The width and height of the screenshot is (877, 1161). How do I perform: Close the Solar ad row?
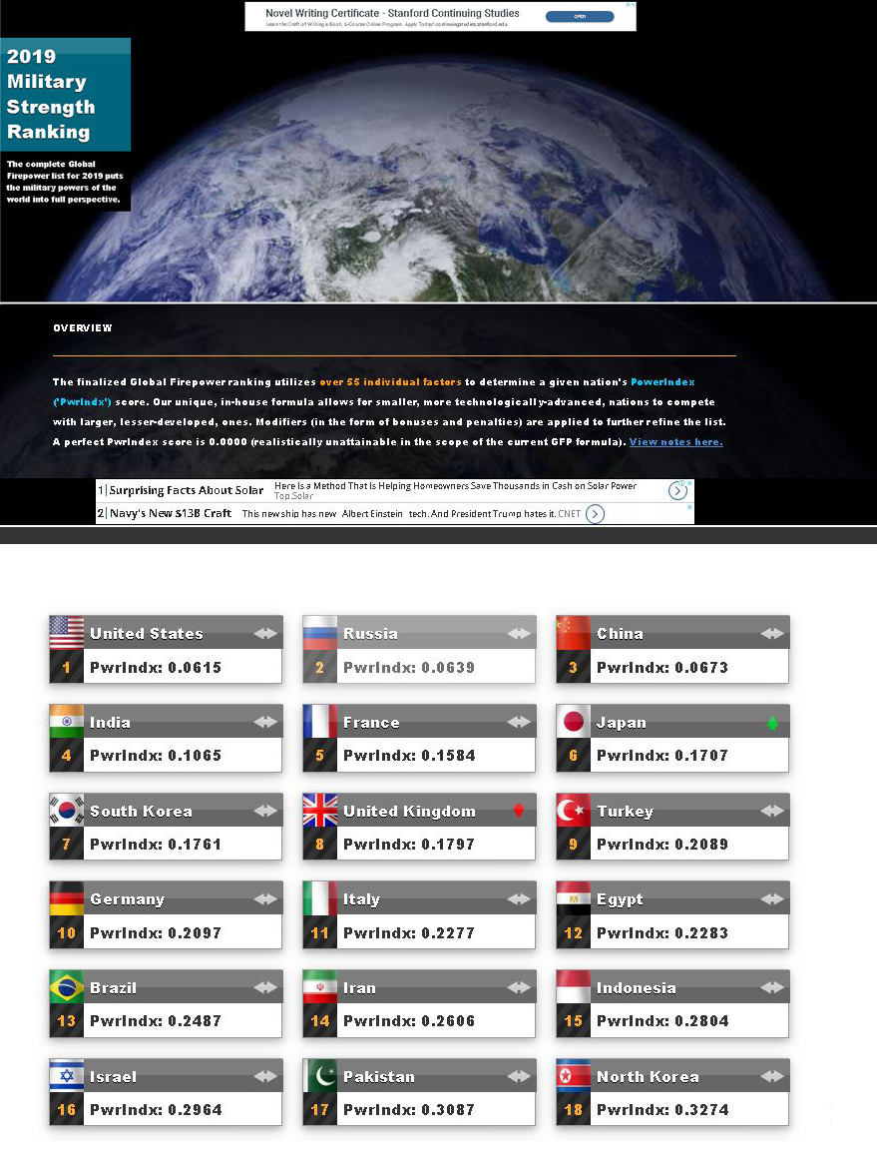pos(689,483)
